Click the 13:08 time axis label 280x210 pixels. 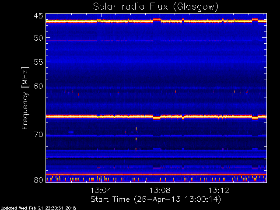tap(160, 190)
